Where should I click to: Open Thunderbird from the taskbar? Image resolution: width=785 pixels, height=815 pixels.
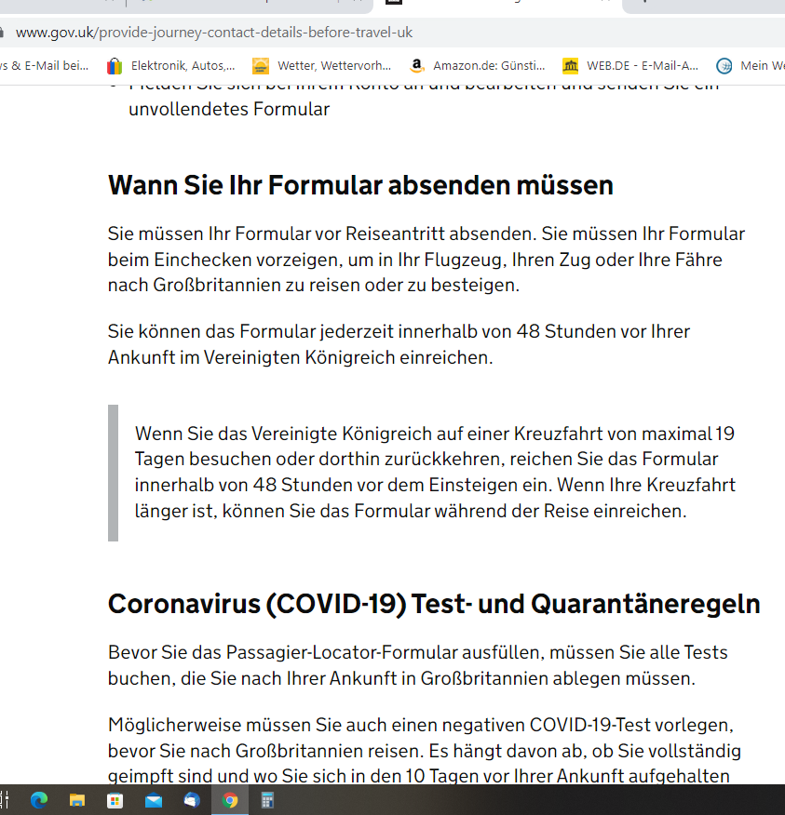pos(192,800)
